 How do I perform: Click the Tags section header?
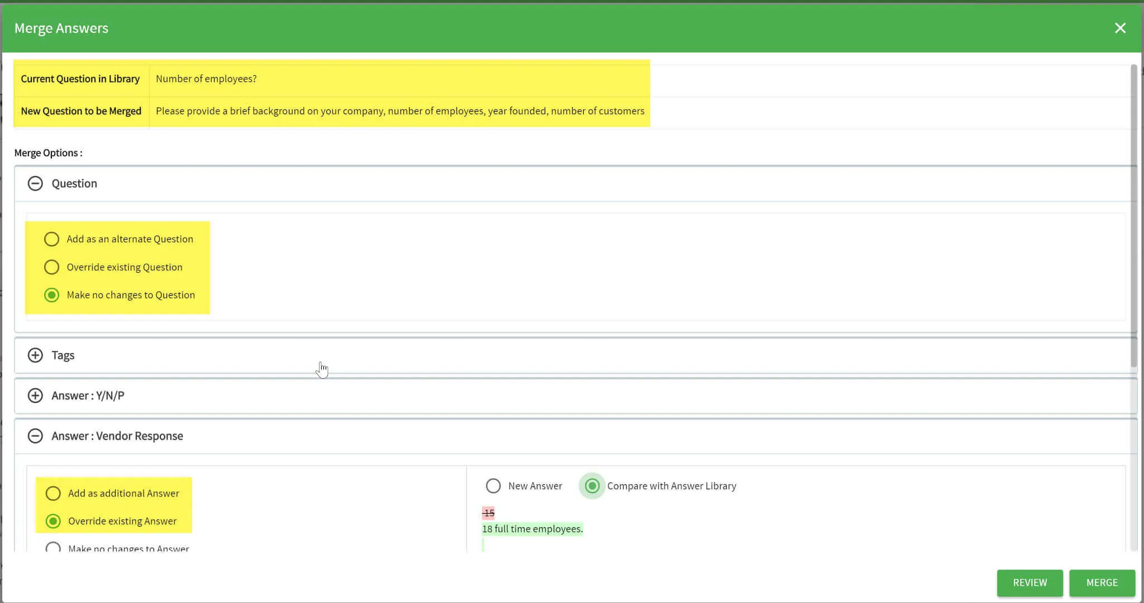tap(63, 355)
